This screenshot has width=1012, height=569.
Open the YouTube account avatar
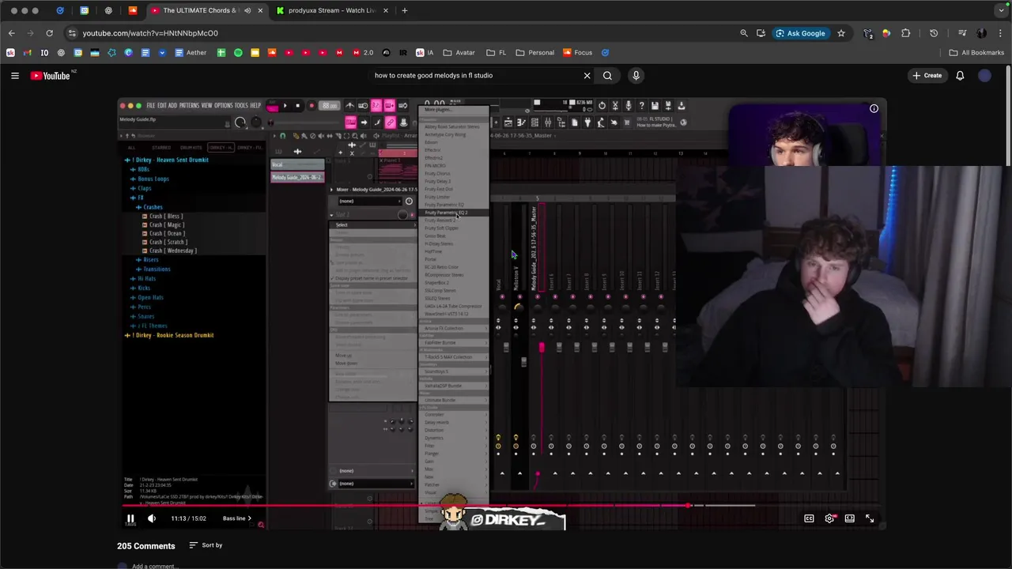[x=984, y=76]
